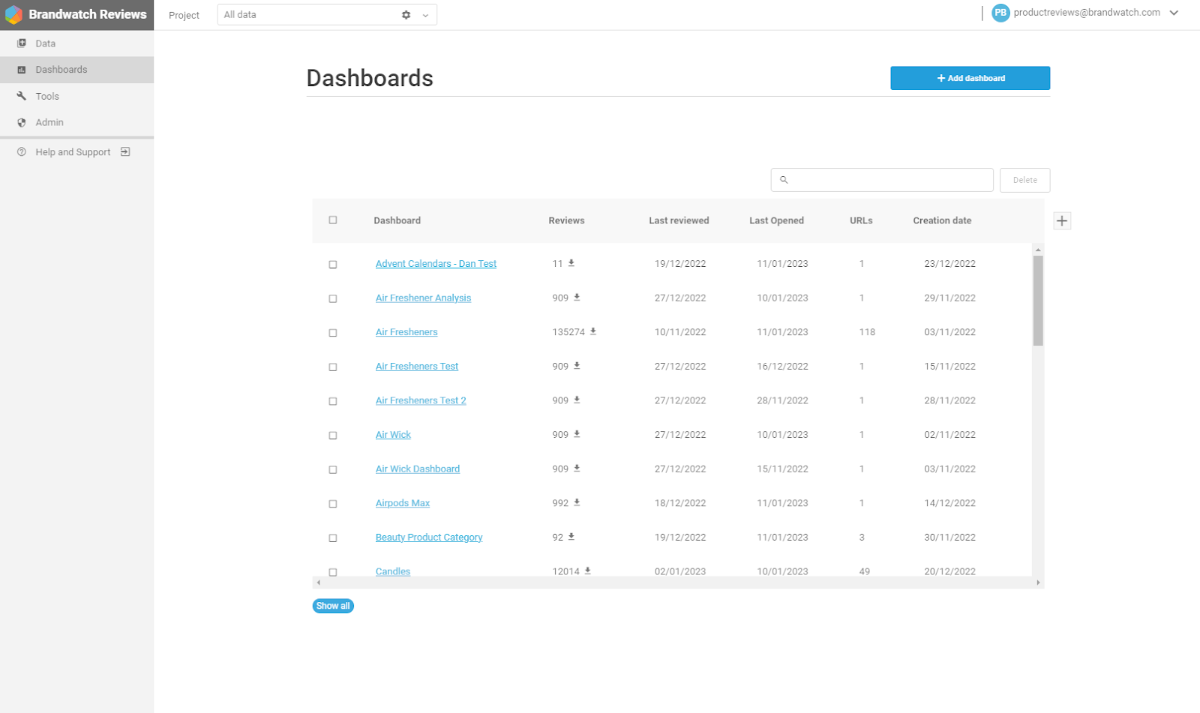Download reviews for Beauty Product Category
This screenshot has height=713, width=1200.
coord(571,537)
